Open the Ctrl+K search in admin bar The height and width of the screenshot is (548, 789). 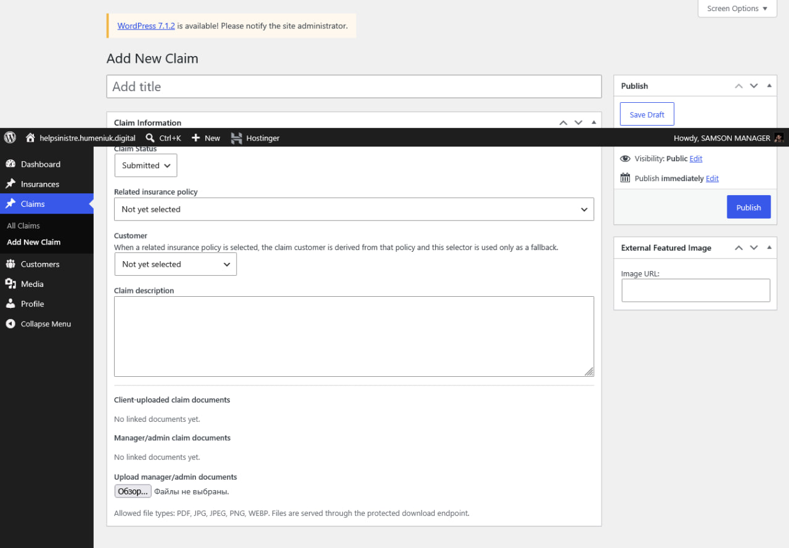click(163, 138)
